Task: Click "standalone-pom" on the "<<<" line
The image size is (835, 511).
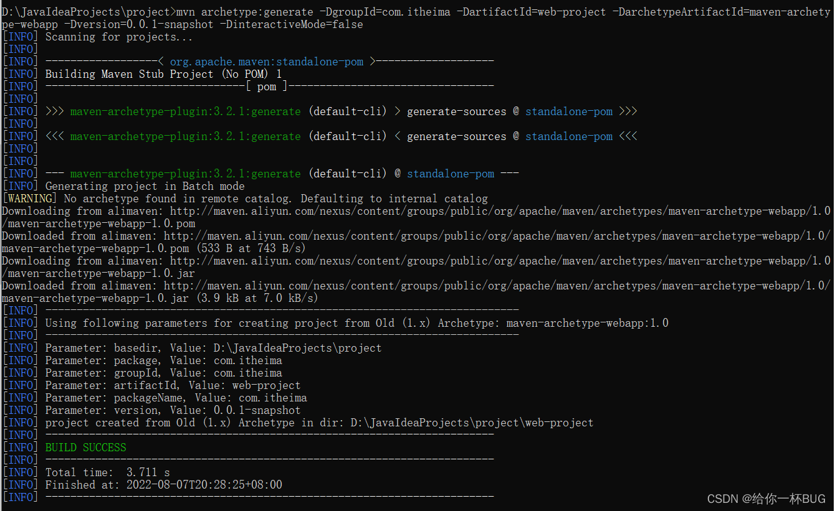Action: click(x=569, y=136)
